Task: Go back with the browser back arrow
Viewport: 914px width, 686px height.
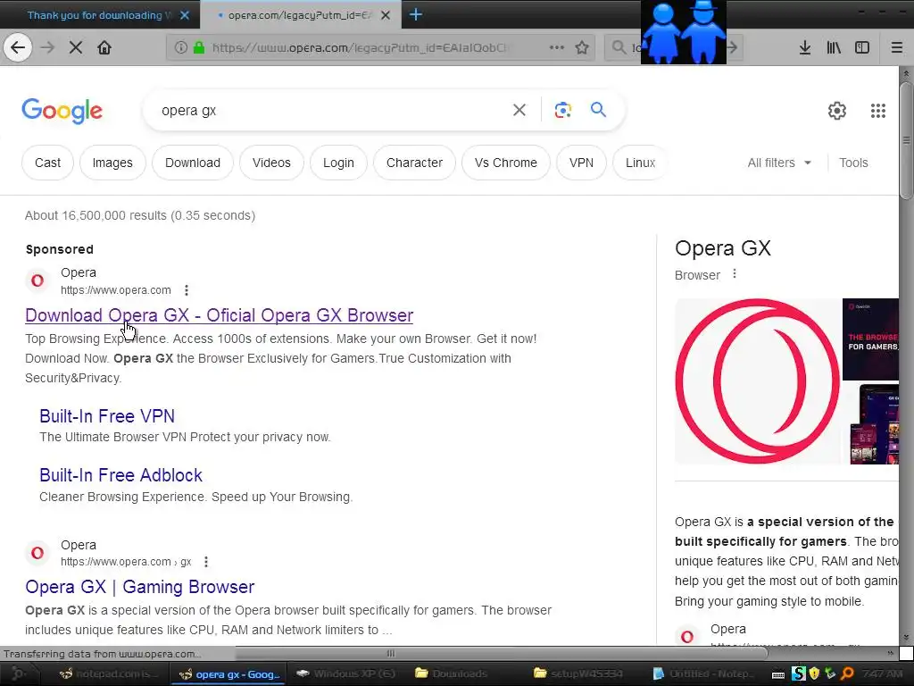Action: pos(18,47)
